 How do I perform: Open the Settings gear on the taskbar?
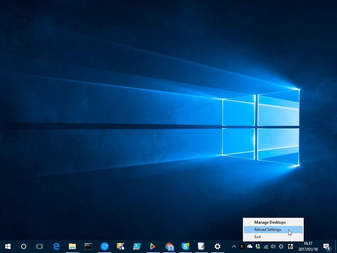[217, 246]
